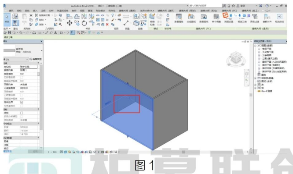Click the Align tool icon
The height and width of the screenshot is (174, 293).
[70, 17]
